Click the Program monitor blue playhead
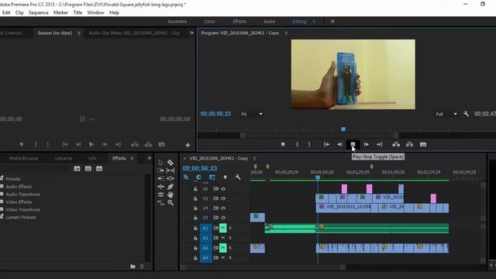The image size is (496, 279). [343, 129]
